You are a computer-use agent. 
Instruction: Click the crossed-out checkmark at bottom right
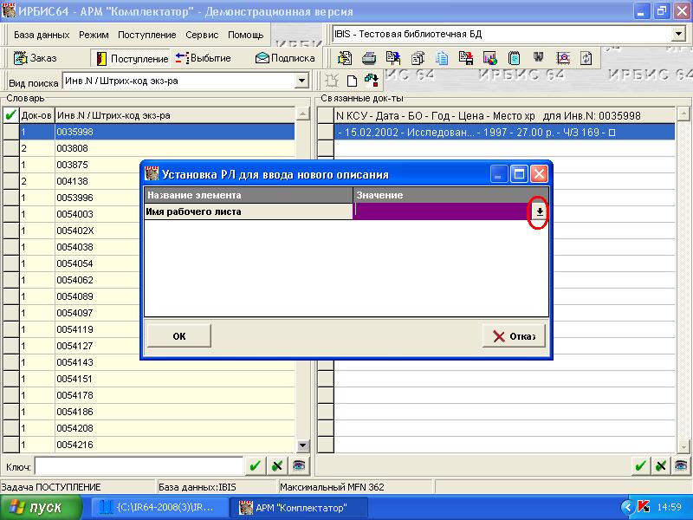(661, 466)
